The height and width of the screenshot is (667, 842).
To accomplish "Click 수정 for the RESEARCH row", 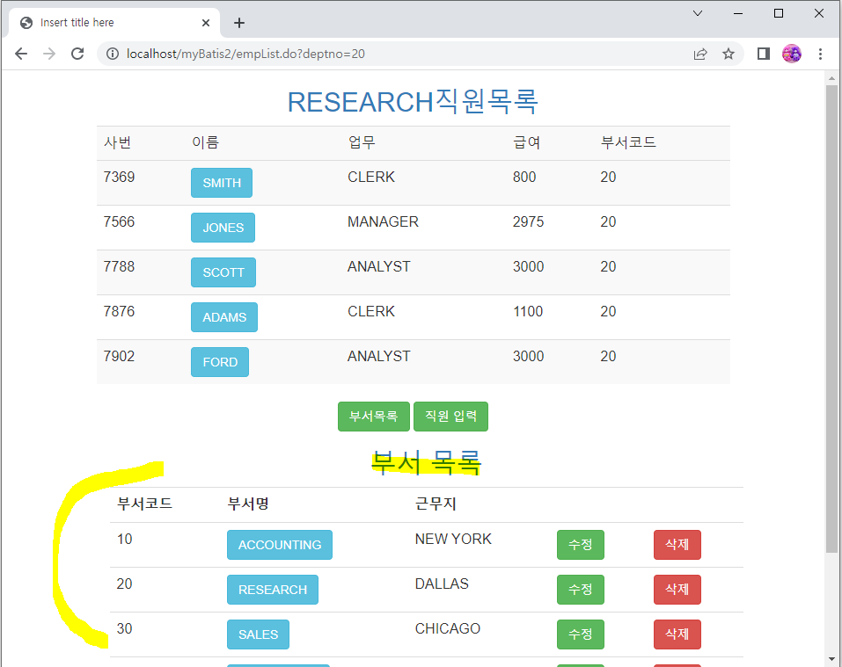I will [x=581, y=590].
